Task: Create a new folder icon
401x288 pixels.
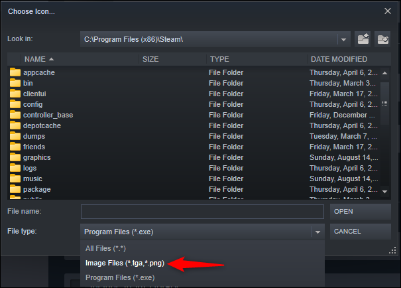Action: coord(382,39)
